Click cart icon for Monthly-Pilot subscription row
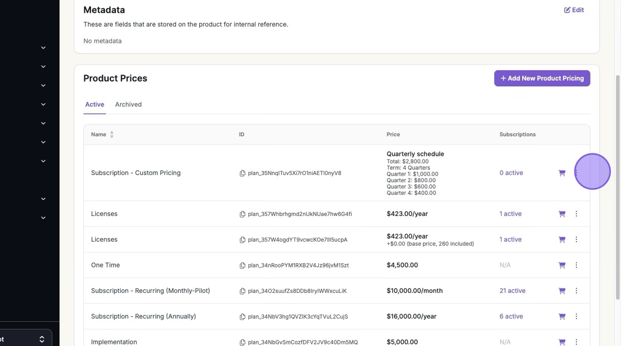The image size is (621, 346). (562, 291)
